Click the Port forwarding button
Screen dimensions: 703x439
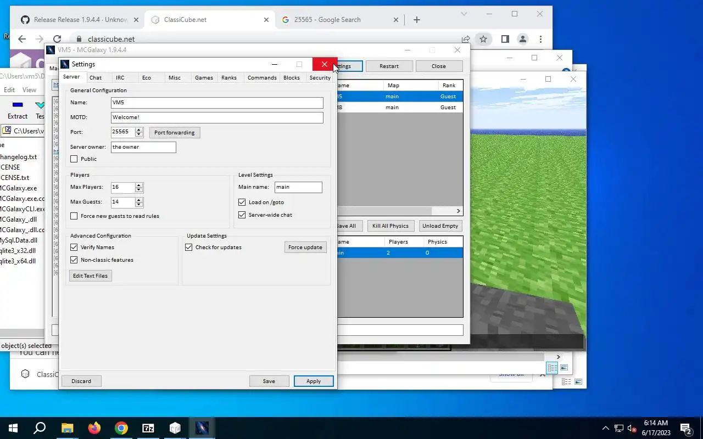pos(175,133)
